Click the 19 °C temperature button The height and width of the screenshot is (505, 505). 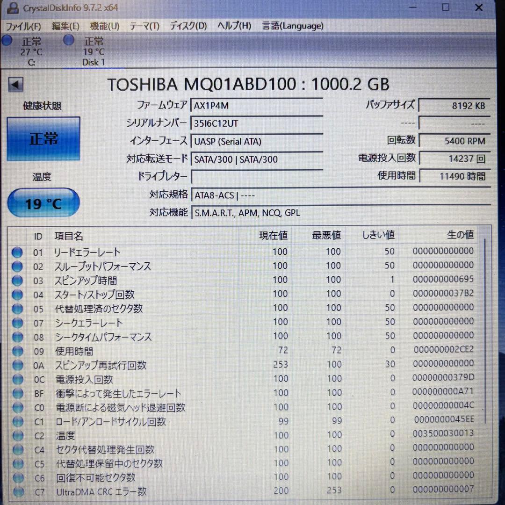[x=43, y=203]
